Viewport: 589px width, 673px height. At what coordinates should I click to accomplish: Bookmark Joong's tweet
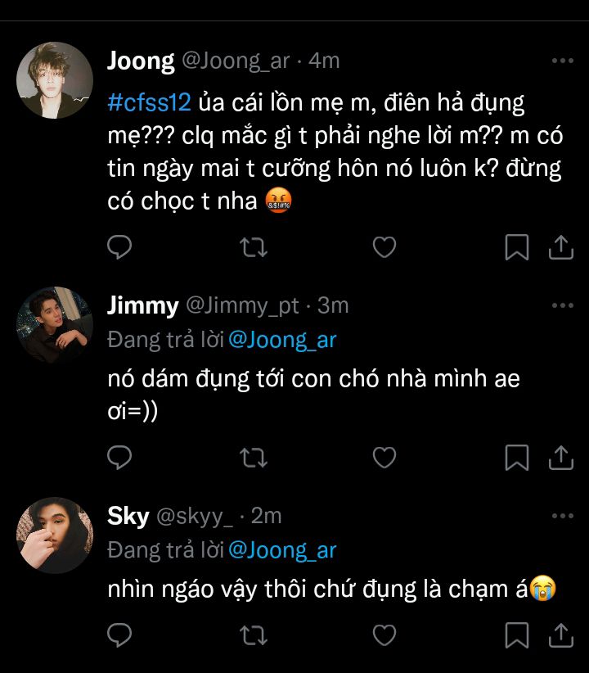(516, 246)
